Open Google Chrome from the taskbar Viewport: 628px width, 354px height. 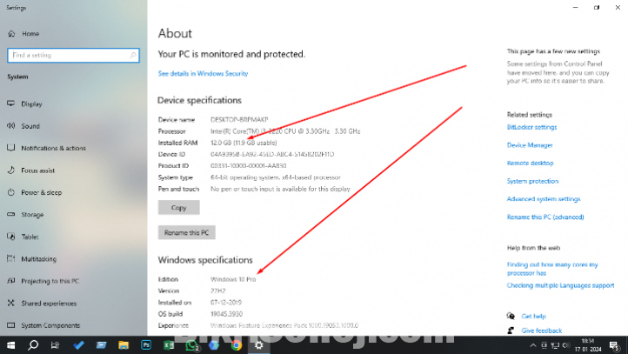point(237,345)
